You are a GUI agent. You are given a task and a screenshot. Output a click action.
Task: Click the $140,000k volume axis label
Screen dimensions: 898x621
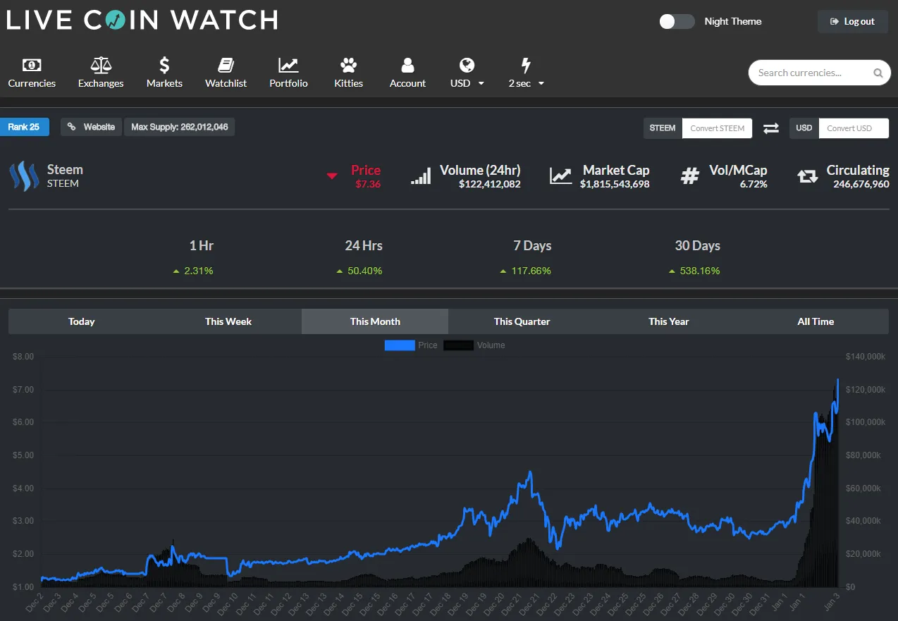[866, 357]
